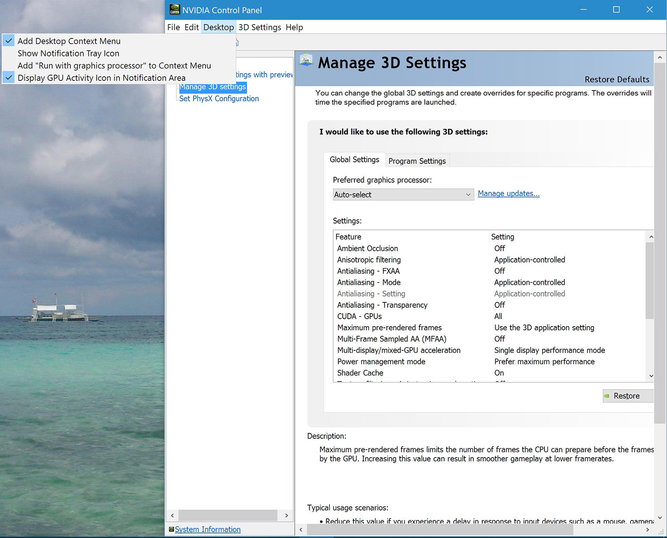Click the Feature column header
The height and width of the screenshot is (538, 667).
coord(411,236)
